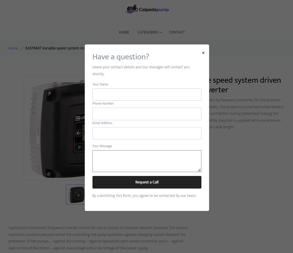Click the Have a question heading
This screenshot has width=293, height=253.
(x=121, y=57)
